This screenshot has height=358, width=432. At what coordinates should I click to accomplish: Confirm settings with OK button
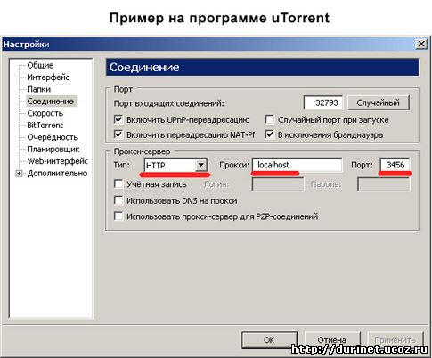(x=269, y=339)
